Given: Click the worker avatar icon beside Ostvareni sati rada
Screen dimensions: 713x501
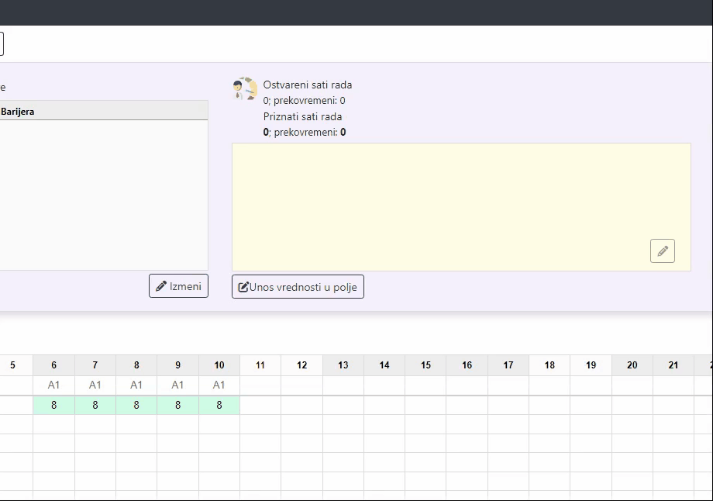Looking at the screenshot, I should tap(245, 89).
